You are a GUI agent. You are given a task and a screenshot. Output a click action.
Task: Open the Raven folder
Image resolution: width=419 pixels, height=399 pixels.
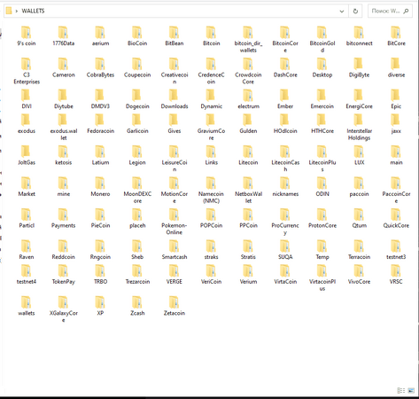pyautogui.click(x=27, y=250)
